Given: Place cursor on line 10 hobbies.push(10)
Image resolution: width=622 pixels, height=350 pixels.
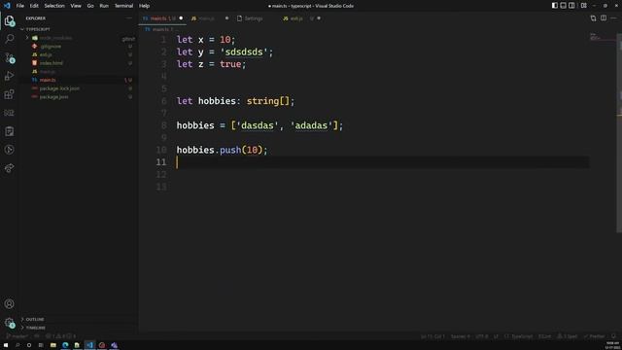Looking at the screenshot, I should [223, 150].
